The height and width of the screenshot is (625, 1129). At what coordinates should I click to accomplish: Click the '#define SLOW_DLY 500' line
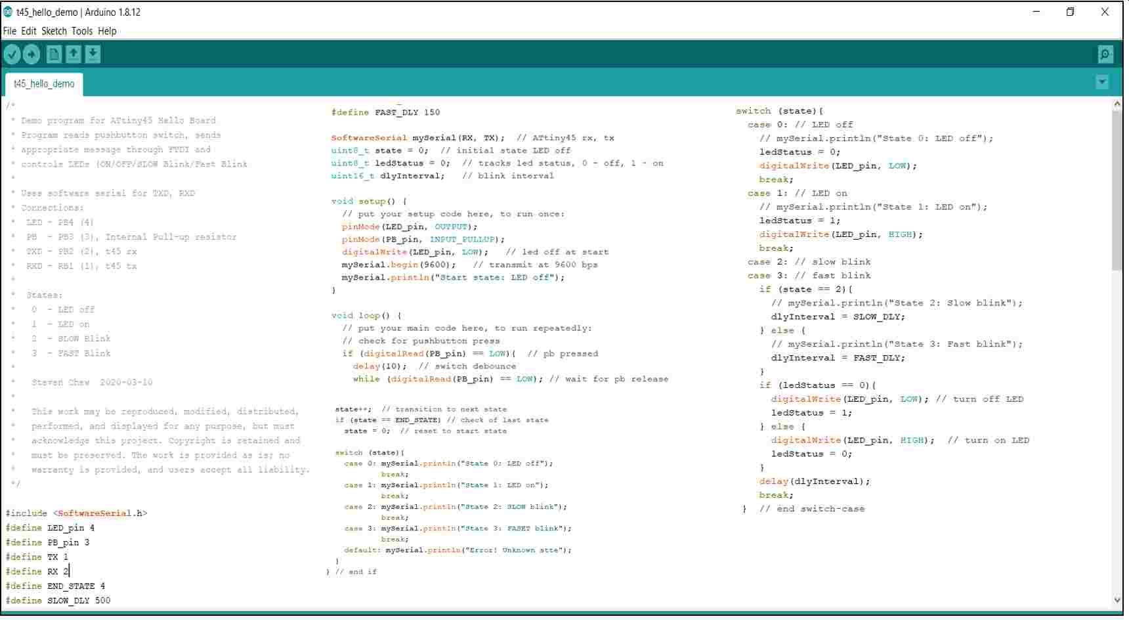[x=58, y=600]
